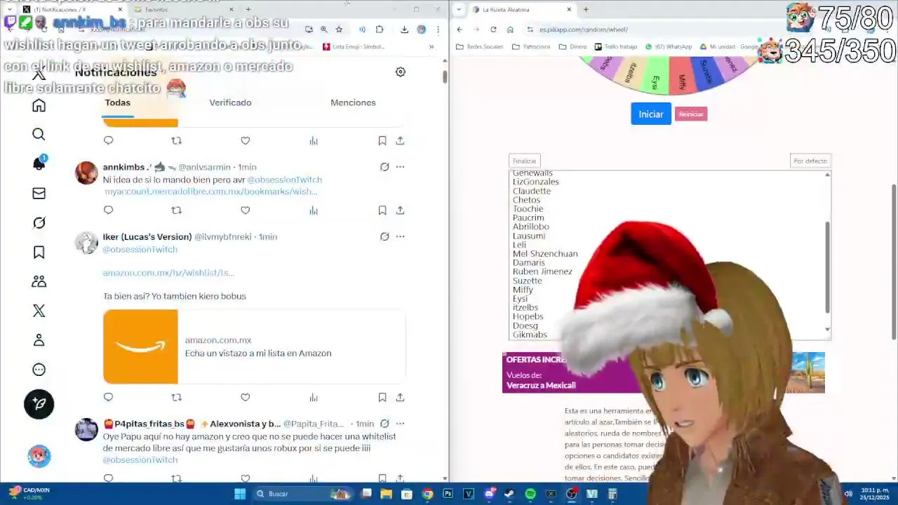The image size is (898, 505).
Task: Open the Profile icon in X sidebar
Action: point(39,340)
